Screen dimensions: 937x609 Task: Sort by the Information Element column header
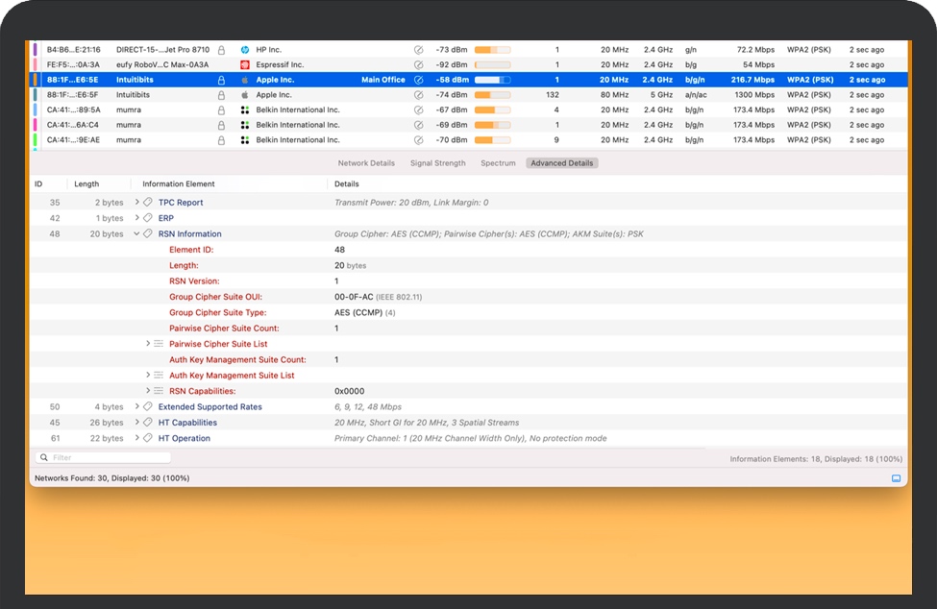pos(179,183)
